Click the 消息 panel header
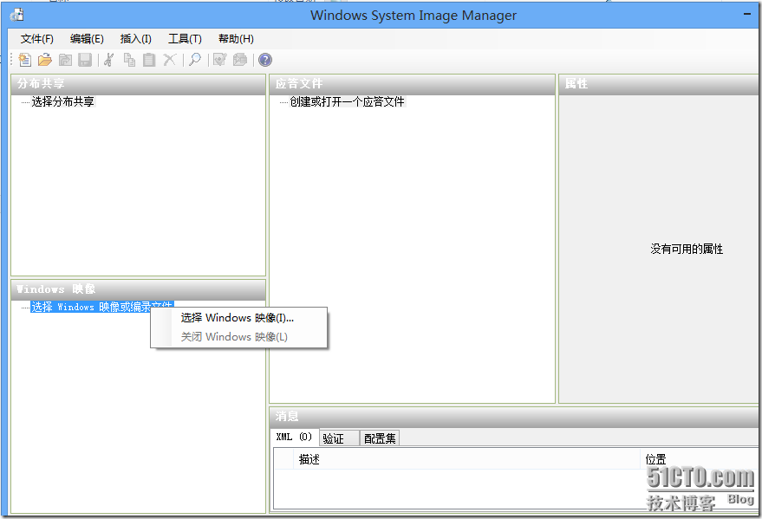Image resolution: width=762 pixels, height=519 pixels. pos(514,417)
